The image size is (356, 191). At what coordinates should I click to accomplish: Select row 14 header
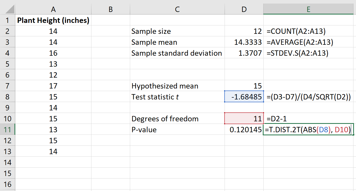click(x=7, y=162)
